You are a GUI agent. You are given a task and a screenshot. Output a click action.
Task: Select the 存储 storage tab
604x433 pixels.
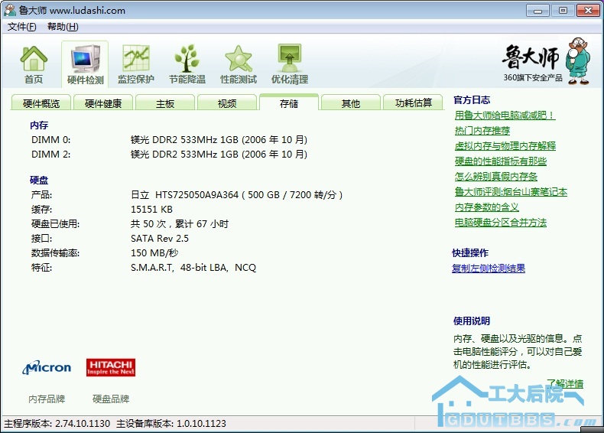click(289, 103)
